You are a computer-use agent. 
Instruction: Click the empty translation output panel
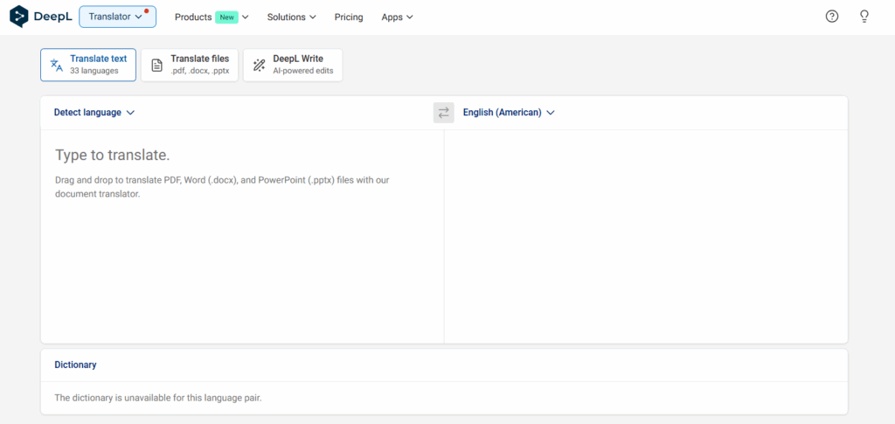645,236
